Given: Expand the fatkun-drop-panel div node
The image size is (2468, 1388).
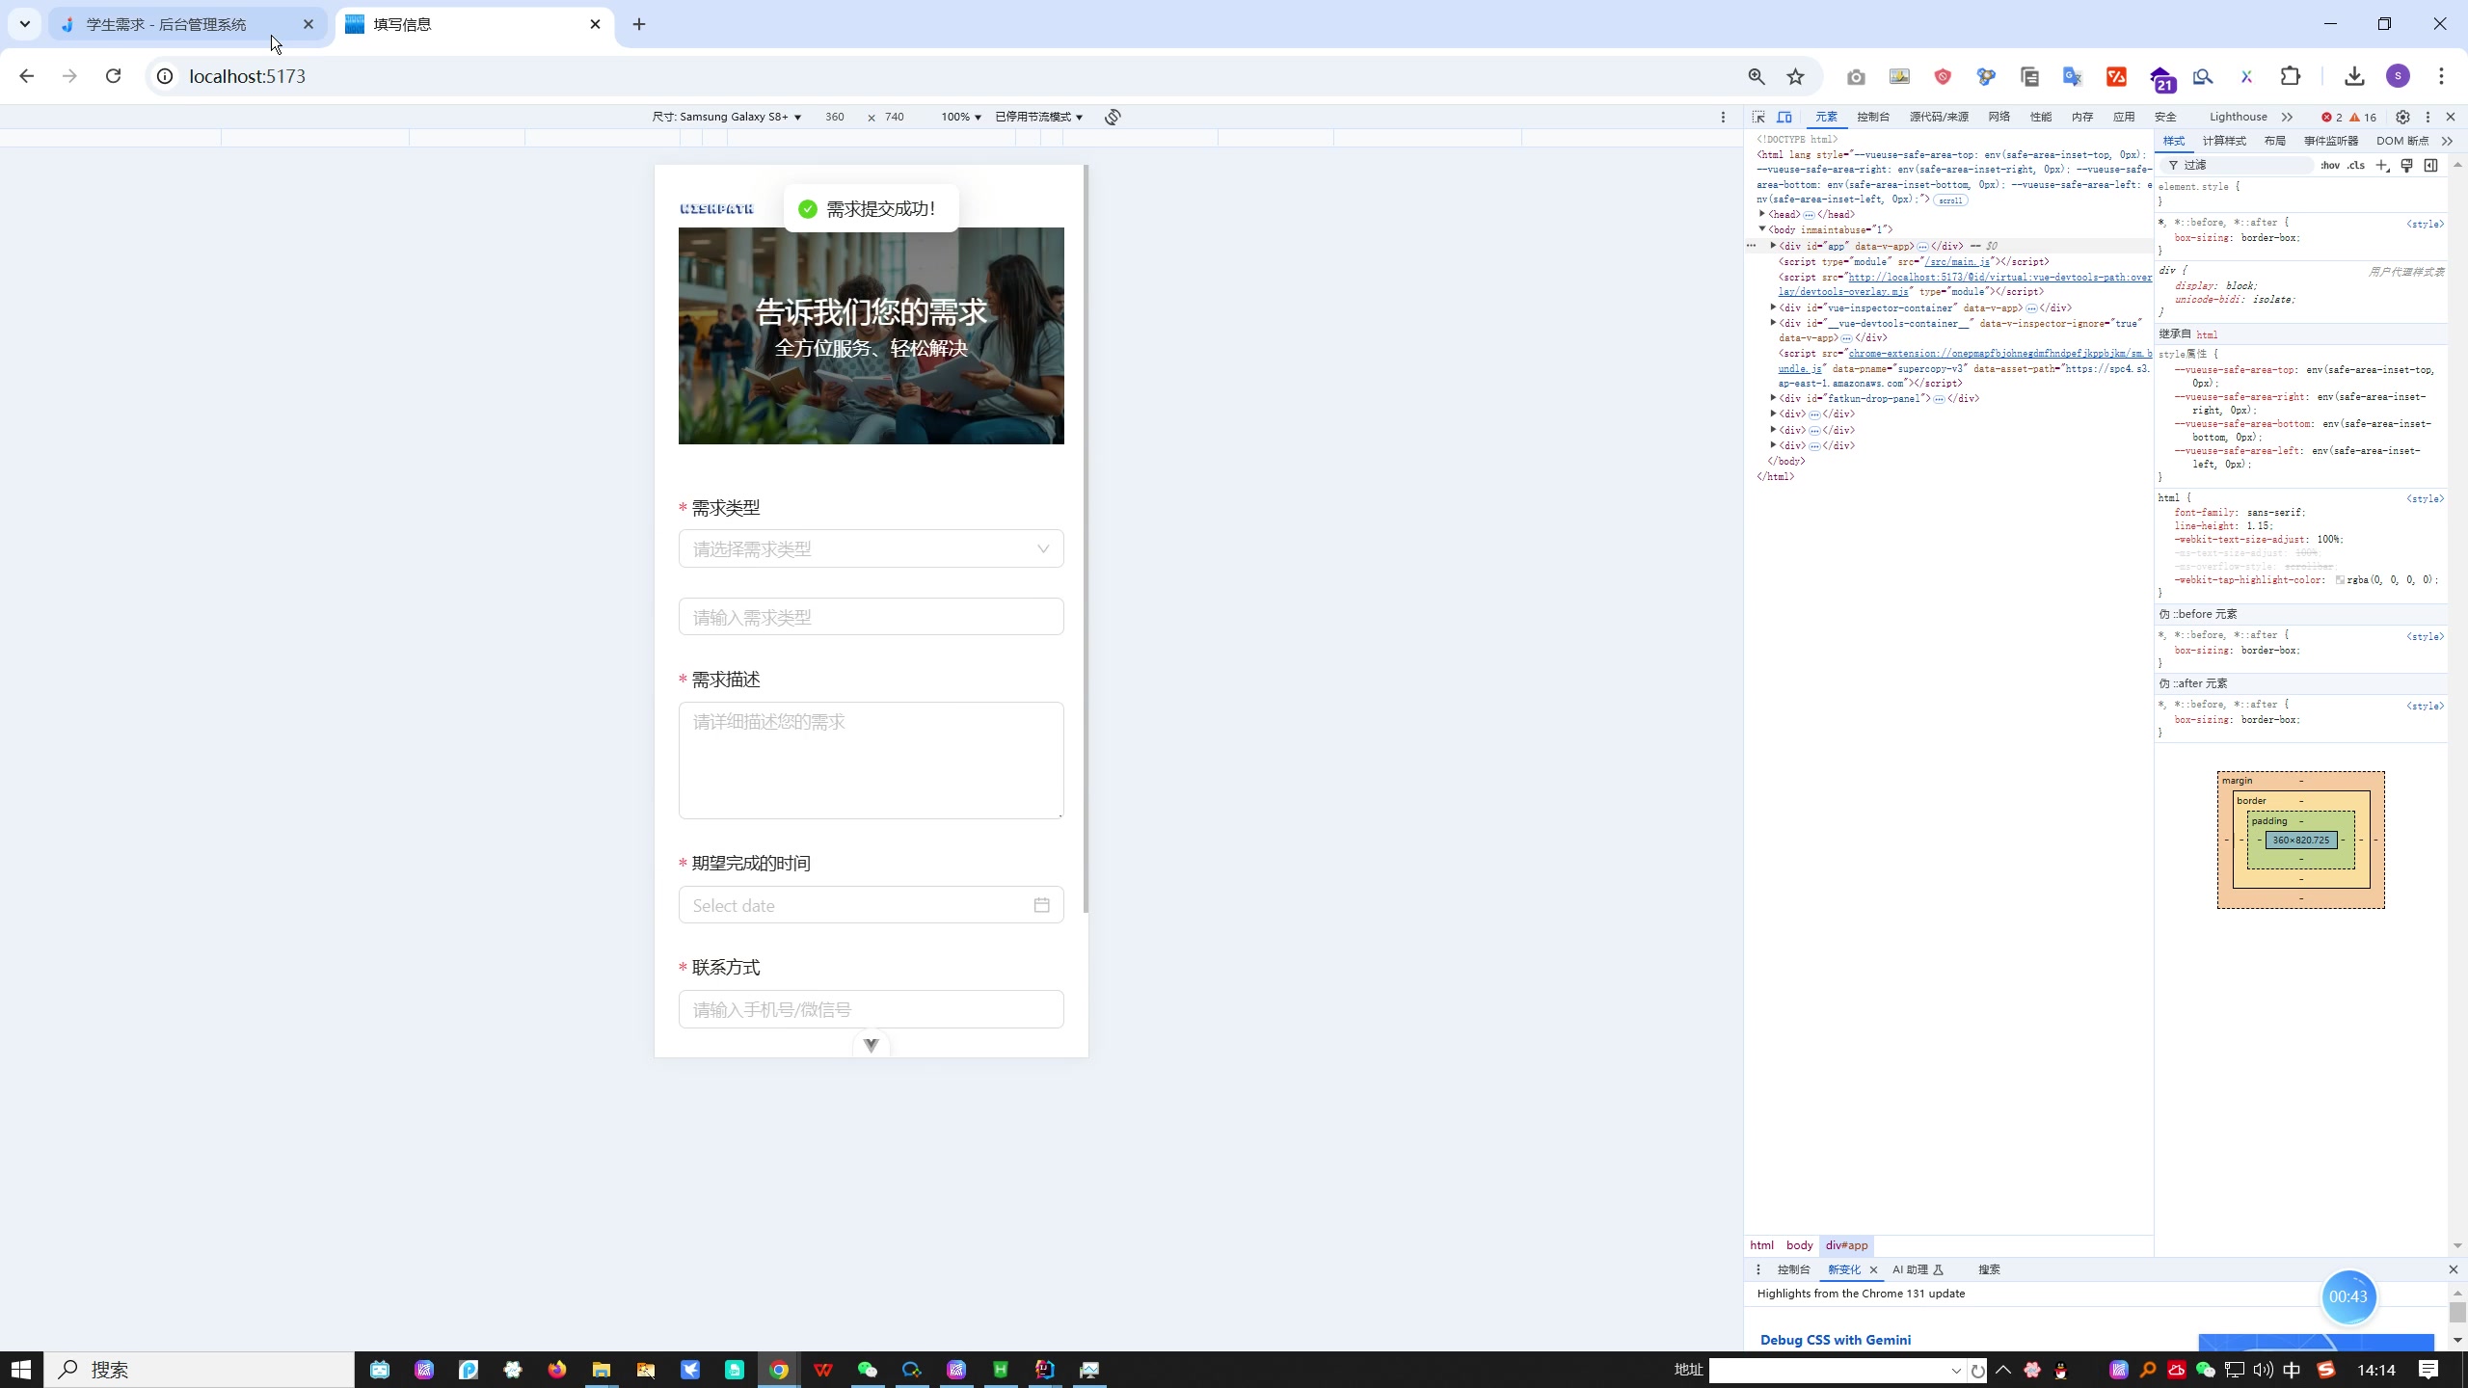Looking at the screenshot, I should click(1773, 398).
